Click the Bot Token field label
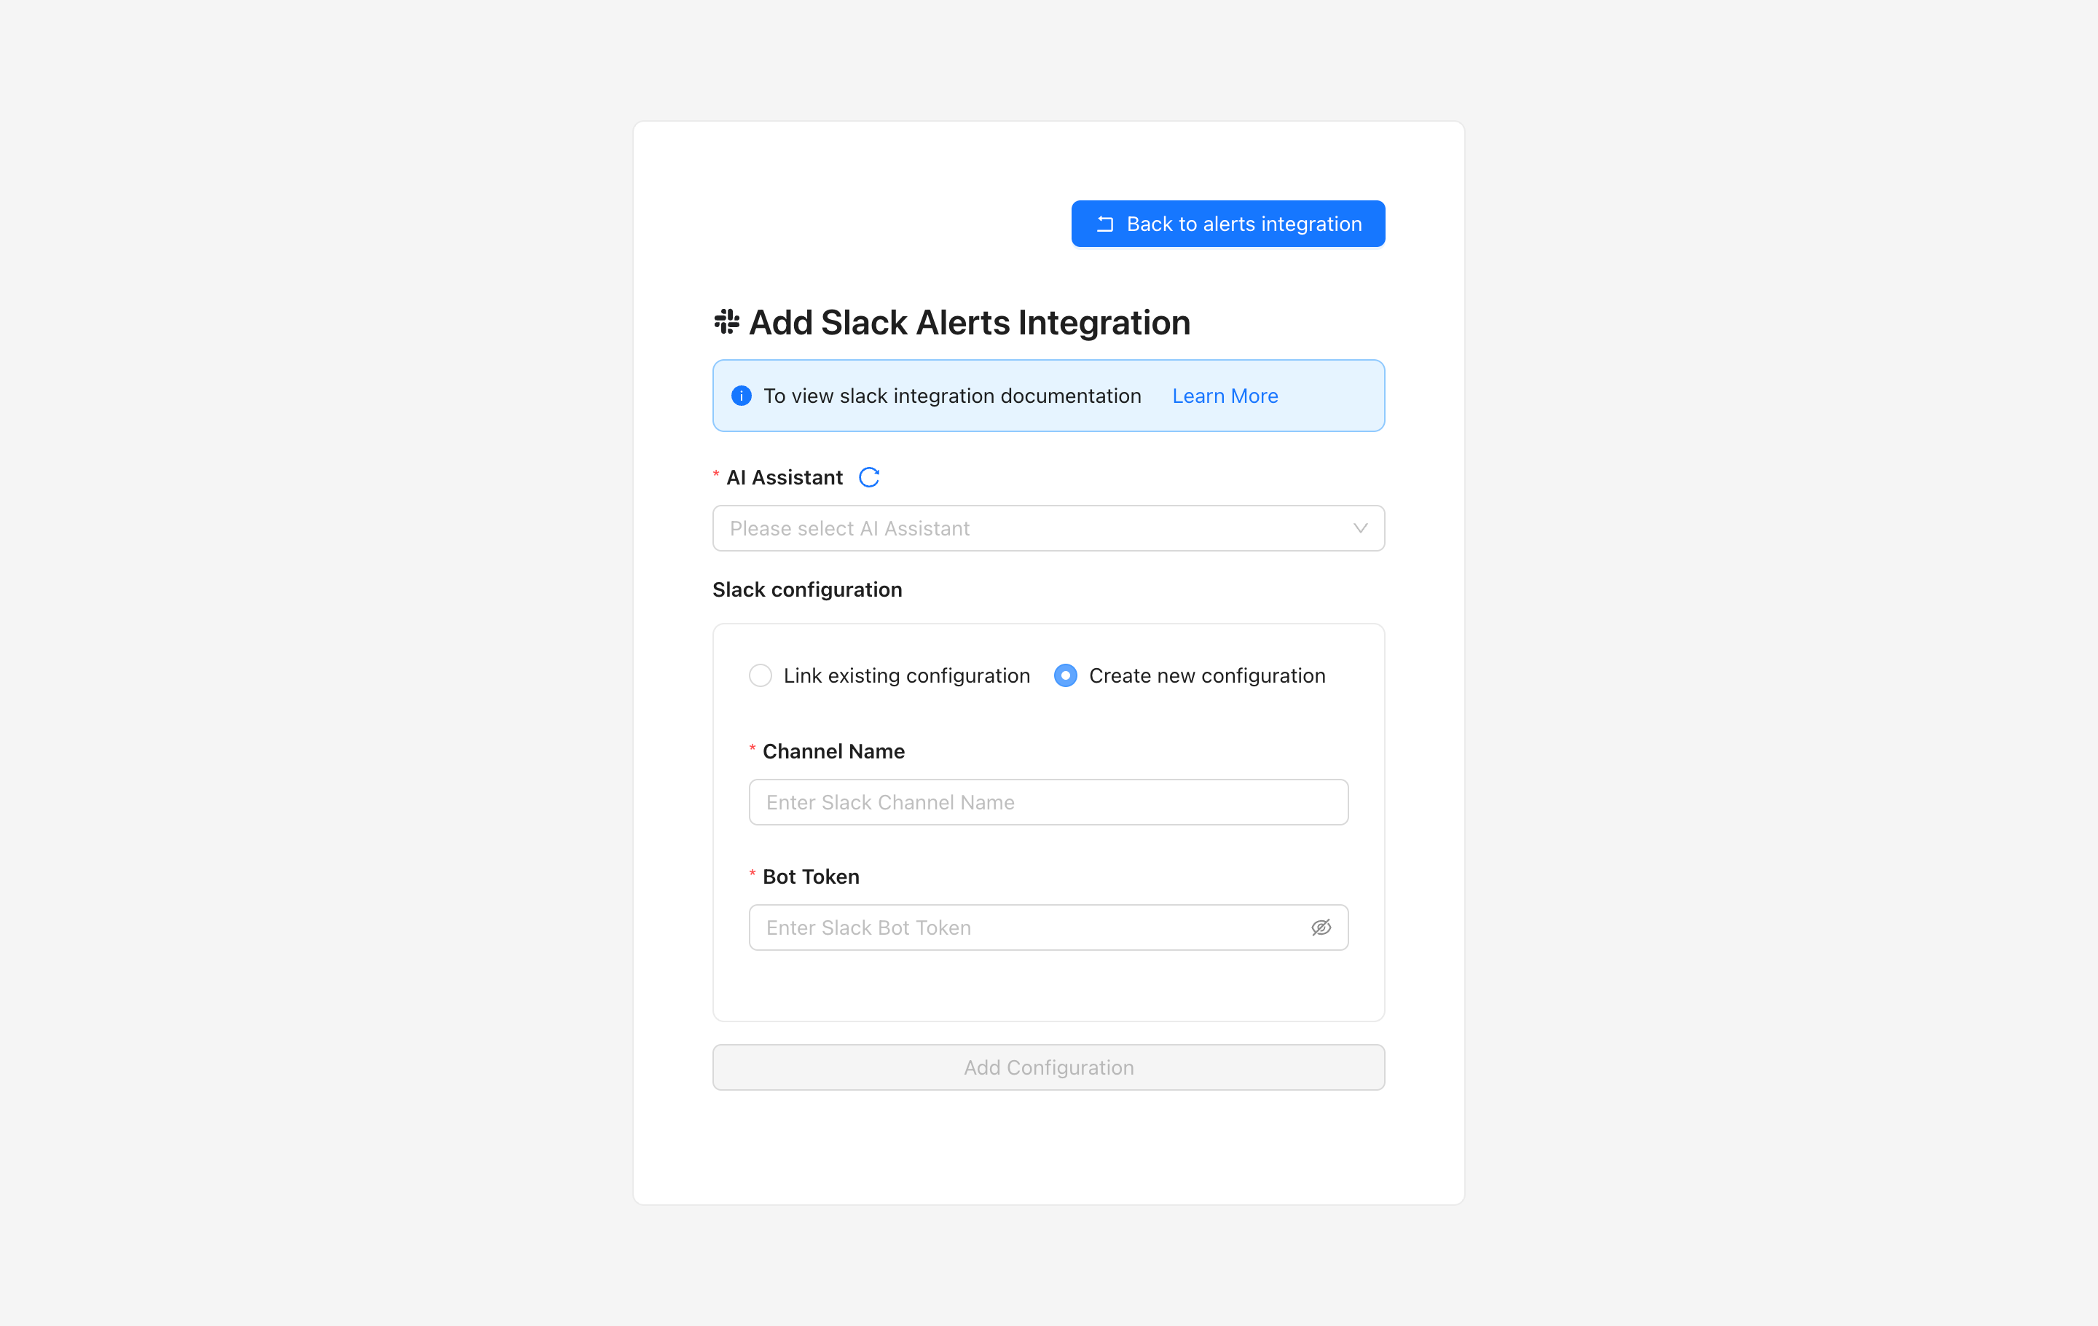Viewport: 2098px width, 1326px height. pyautogui.click(x=810, y=877)
